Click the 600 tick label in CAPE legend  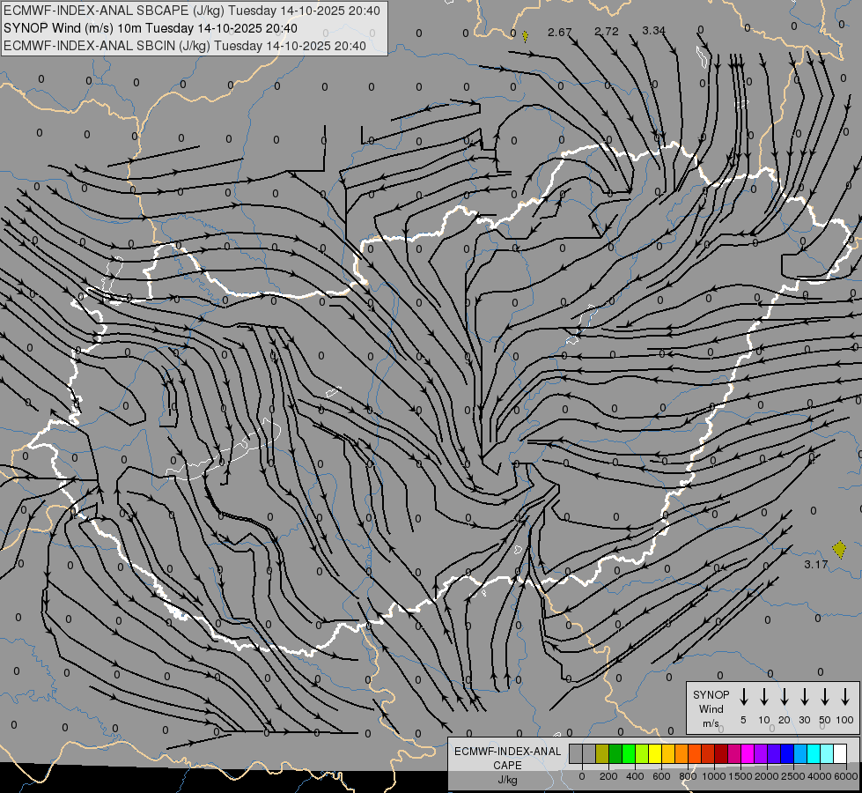pyautogui.click(x=661, y=776)
